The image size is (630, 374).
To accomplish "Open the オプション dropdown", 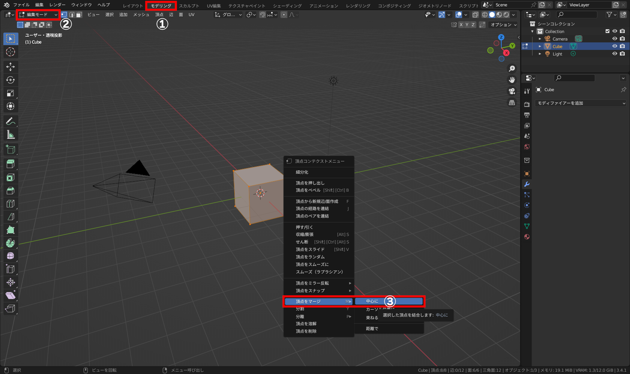I will point(503,25).
